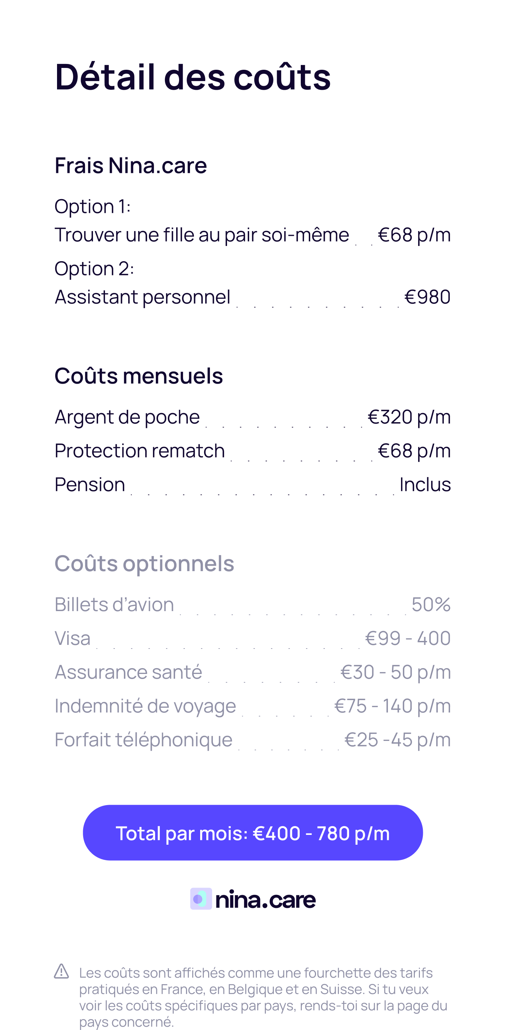The image size is (506, 1030).
Task: Click the Protection rematch label
Action: pos(139,451)
